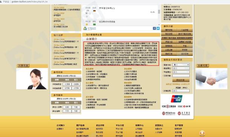
Task: Click the -1.50% interest rate cell
Action: (67, 84)
